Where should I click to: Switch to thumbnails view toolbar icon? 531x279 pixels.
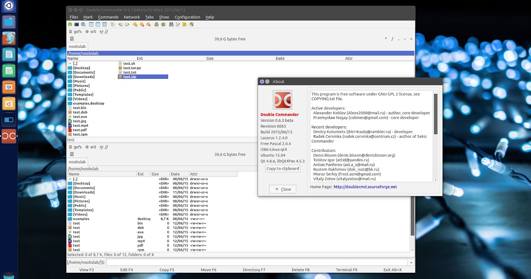tap(104, 24)
